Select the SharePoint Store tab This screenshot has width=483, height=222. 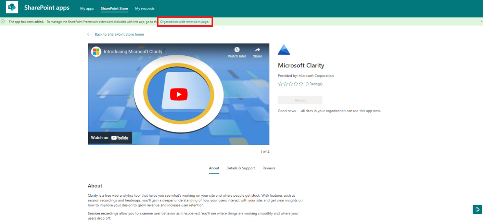click(x=114, y=9)
